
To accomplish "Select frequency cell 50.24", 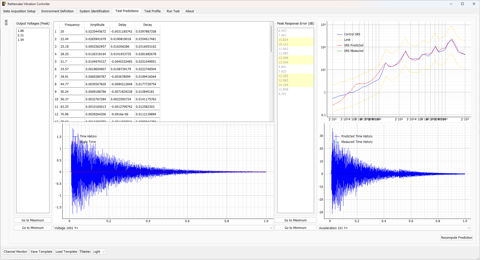I will click(x=72, y=92).
